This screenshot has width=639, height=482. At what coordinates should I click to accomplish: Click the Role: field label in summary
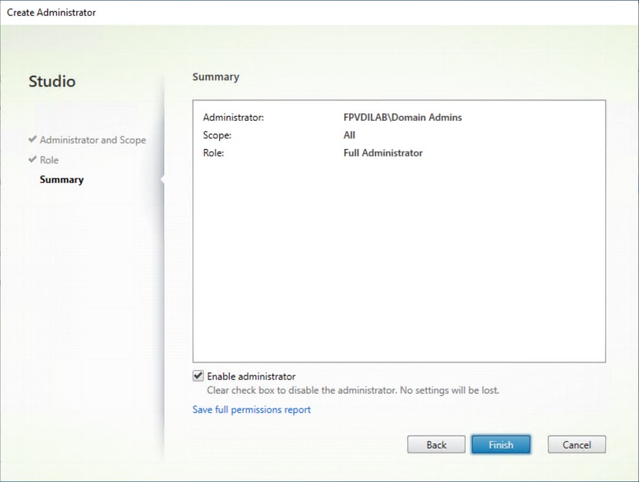214,152
